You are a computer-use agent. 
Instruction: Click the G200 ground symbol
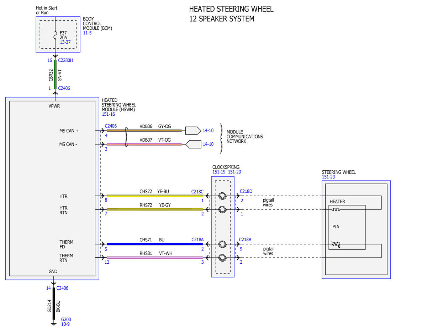(x=54, y=323)
